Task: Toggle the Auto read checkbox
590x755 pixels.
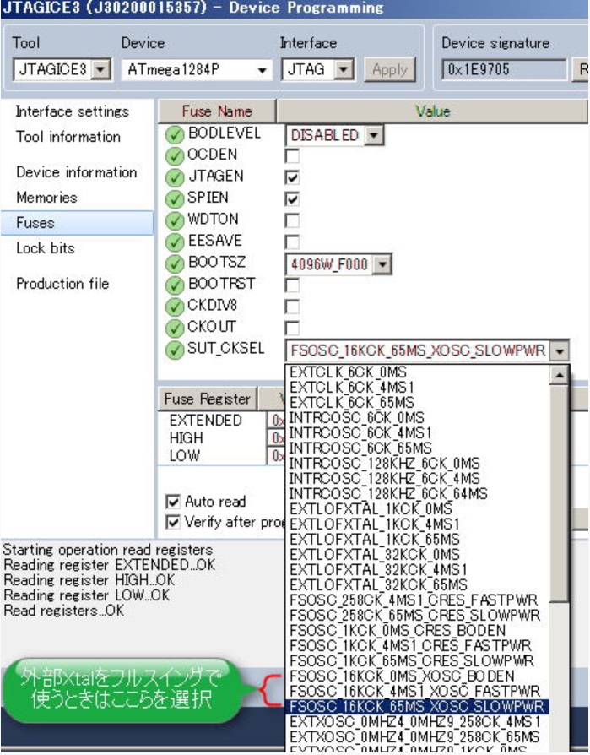Action: [x=173, y=502]
